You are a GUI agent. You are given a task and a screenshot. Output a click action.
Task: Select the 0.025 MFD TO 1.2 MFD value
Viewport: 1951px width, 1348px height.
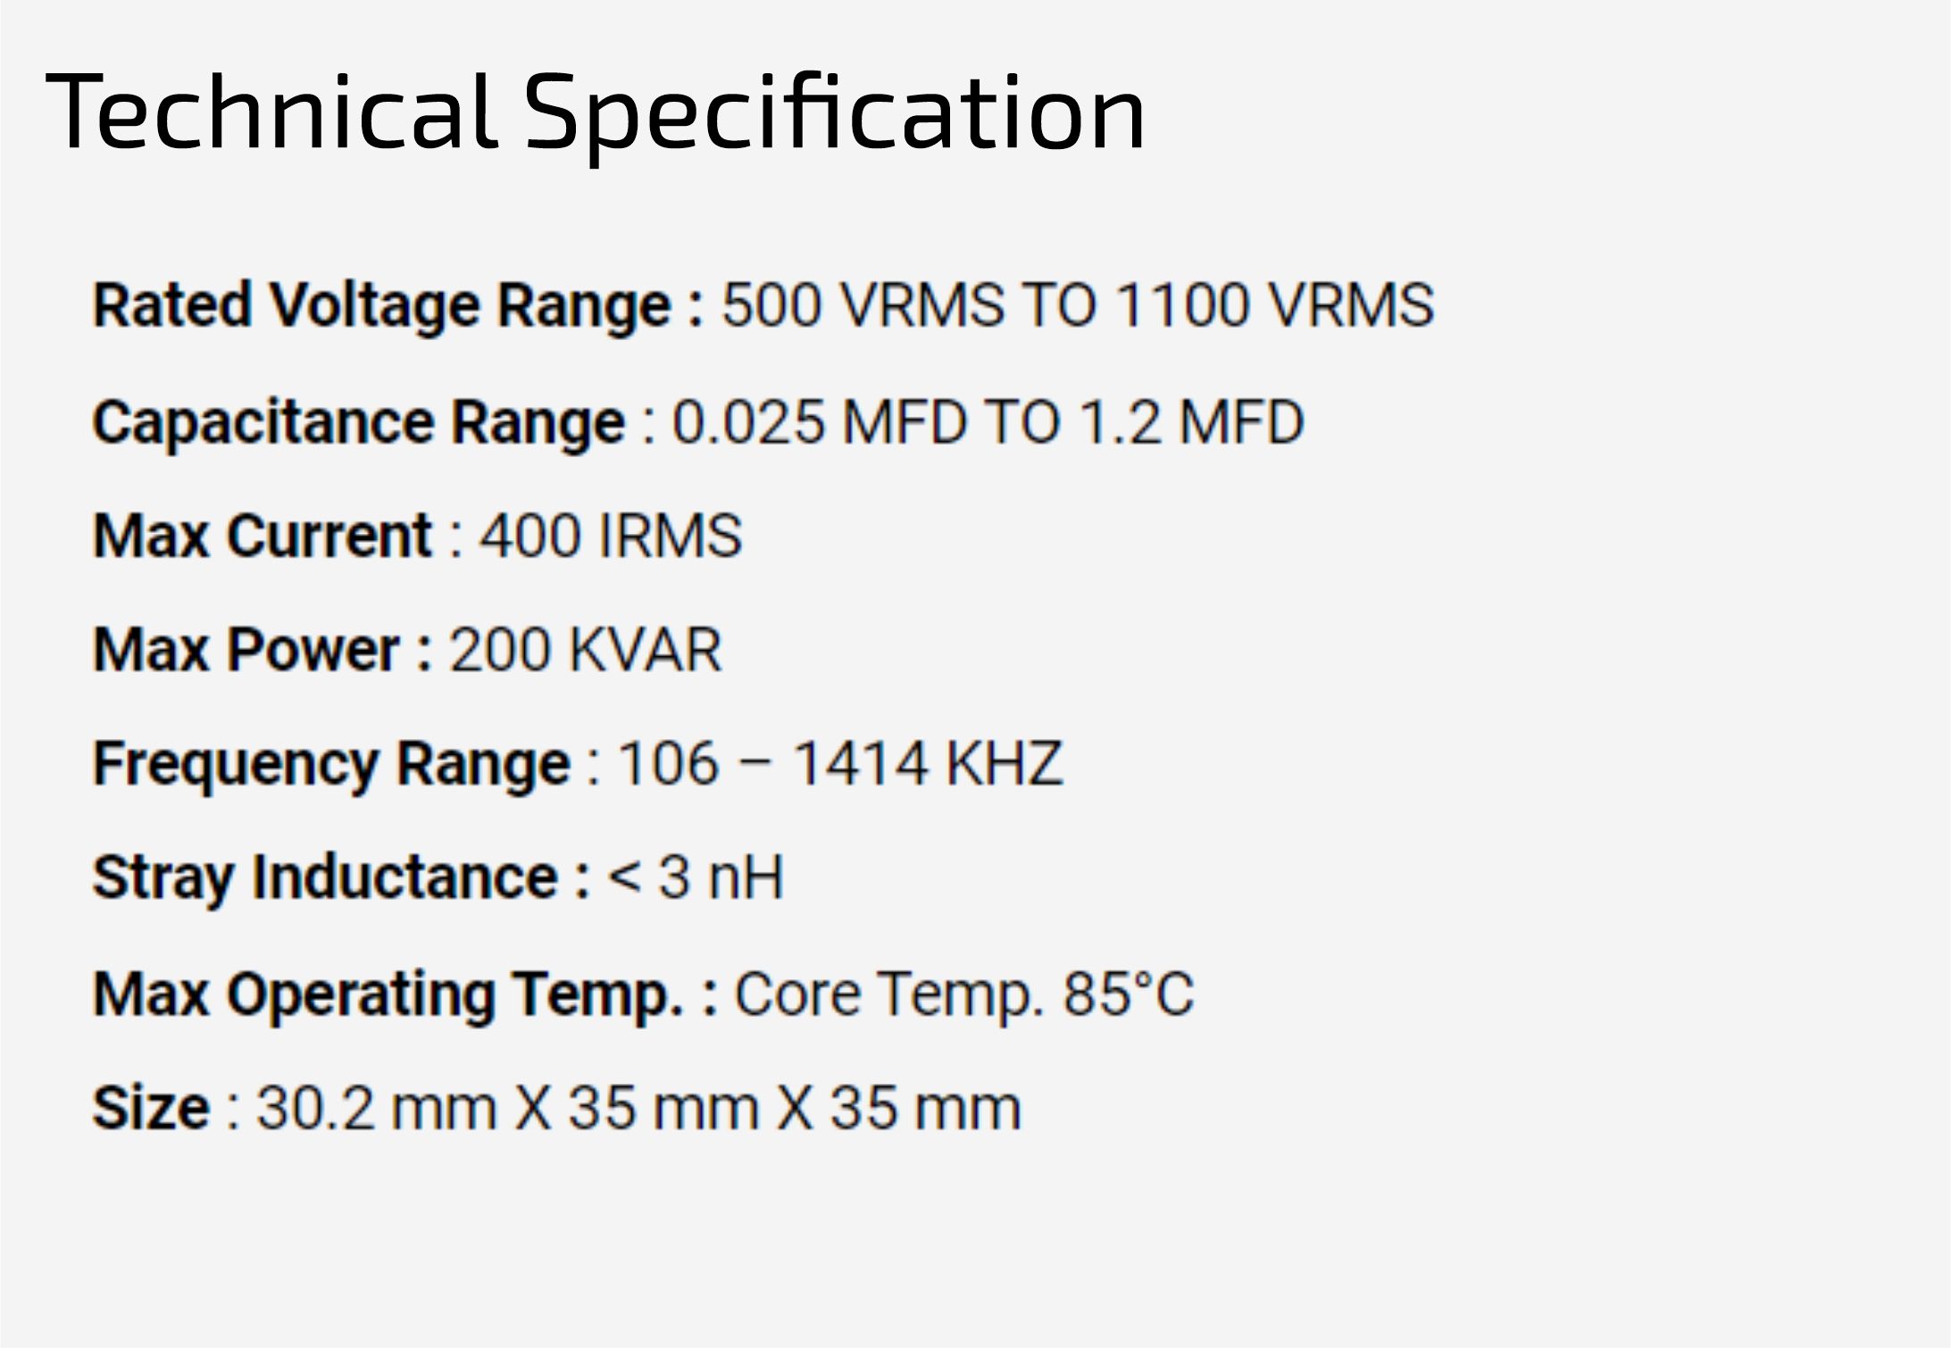click(988, 422)
